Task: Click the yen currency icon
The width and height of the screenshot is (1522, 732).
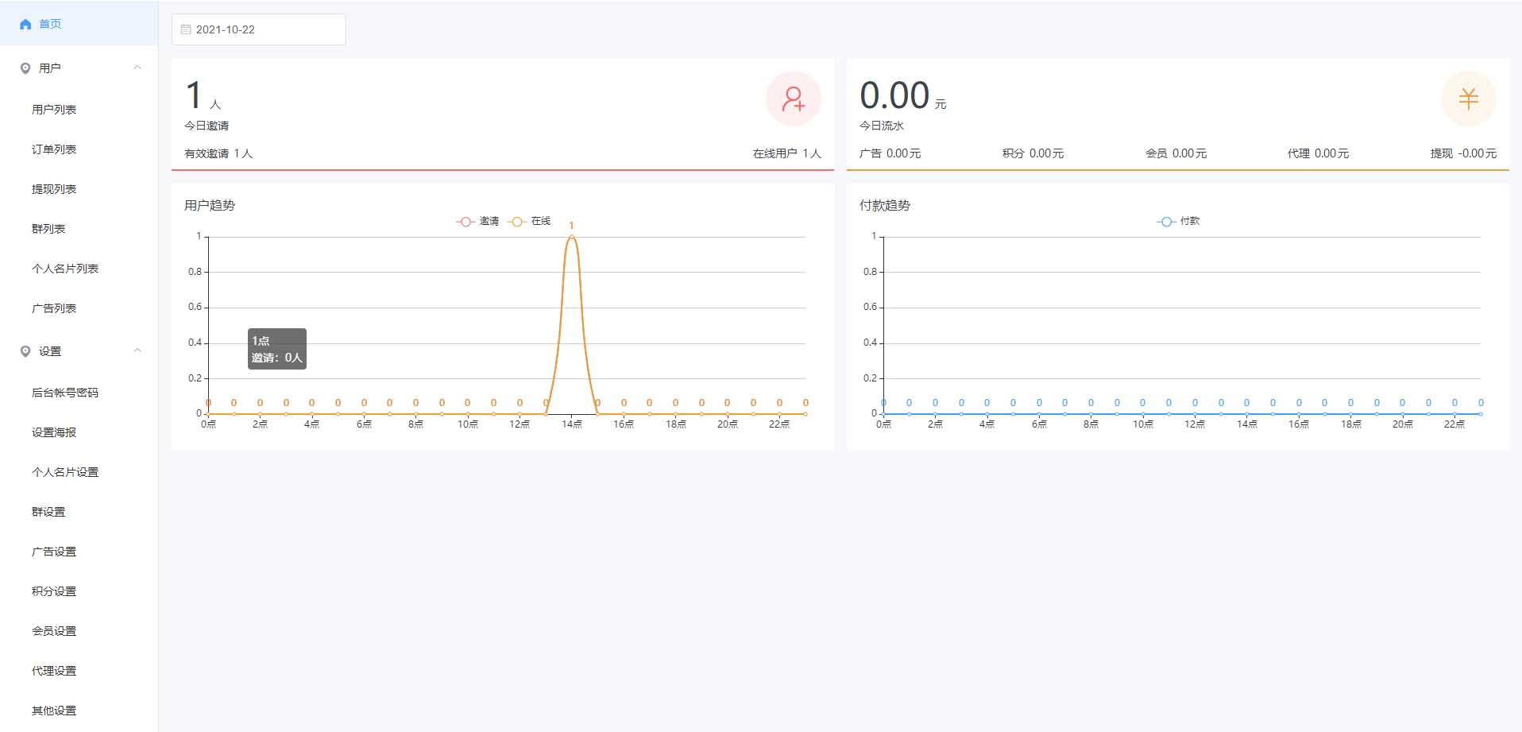Action: [x=1468, y=99]
